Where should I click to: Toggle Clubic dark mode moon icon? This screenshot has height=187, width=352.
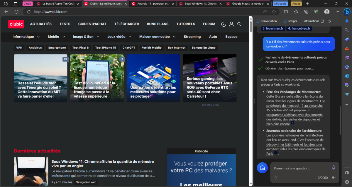click(224, 24)
